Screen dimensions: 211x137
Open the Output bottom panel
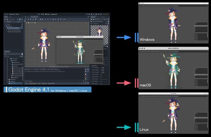[x=26, y=83]
